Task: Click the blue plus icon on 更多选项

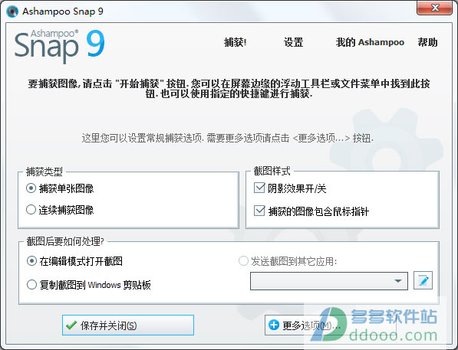Action: click(274, 325)
